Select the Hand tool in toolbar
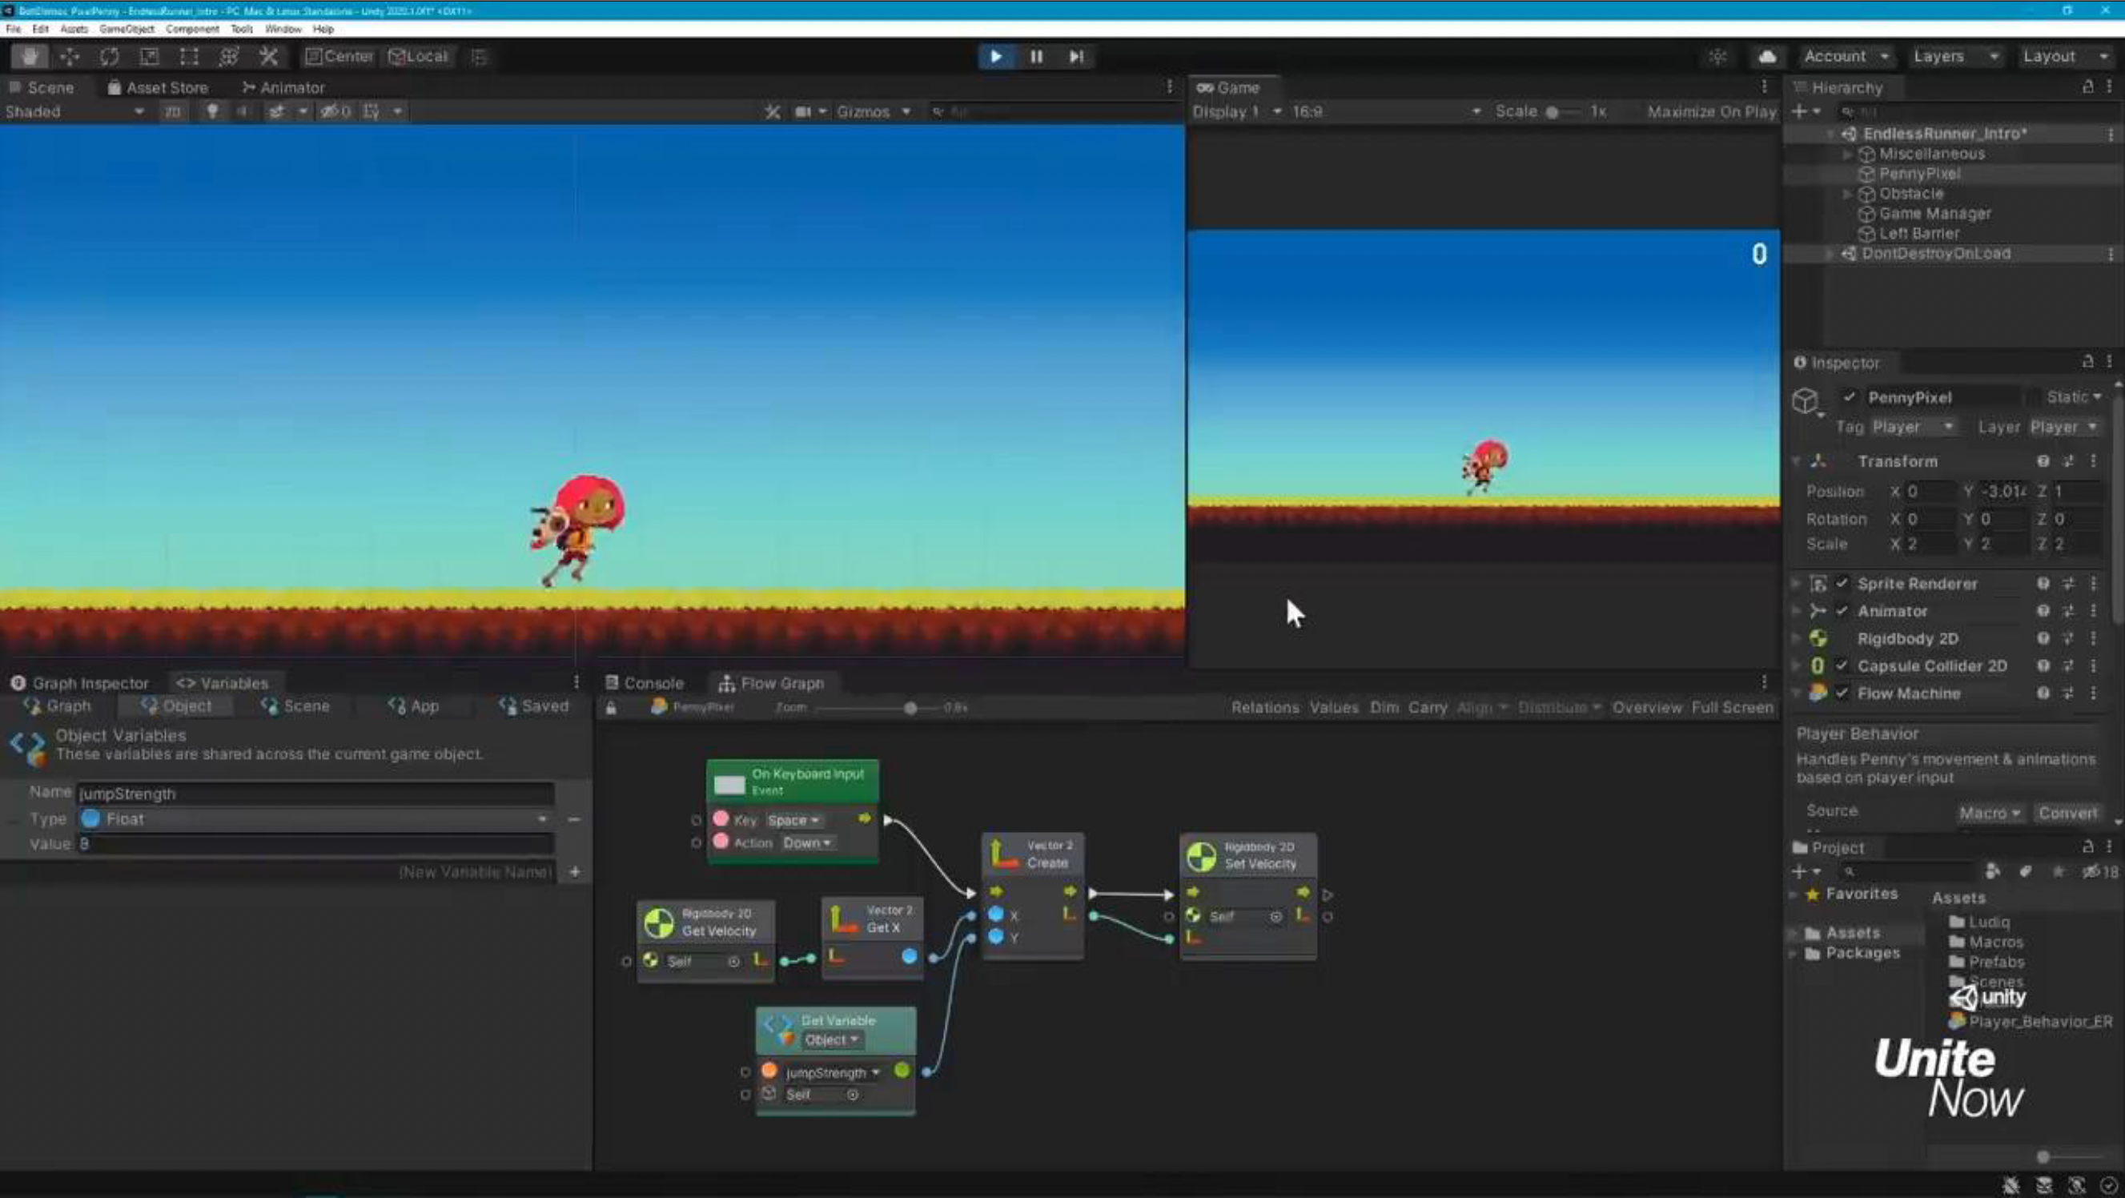Screen dimensions: 2125x1198 (x=30, y=56)
